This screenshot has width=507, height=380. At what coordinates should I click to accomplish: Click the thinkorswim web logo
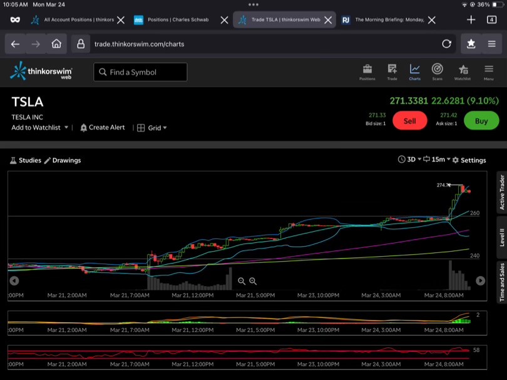[x=41, y=71]
